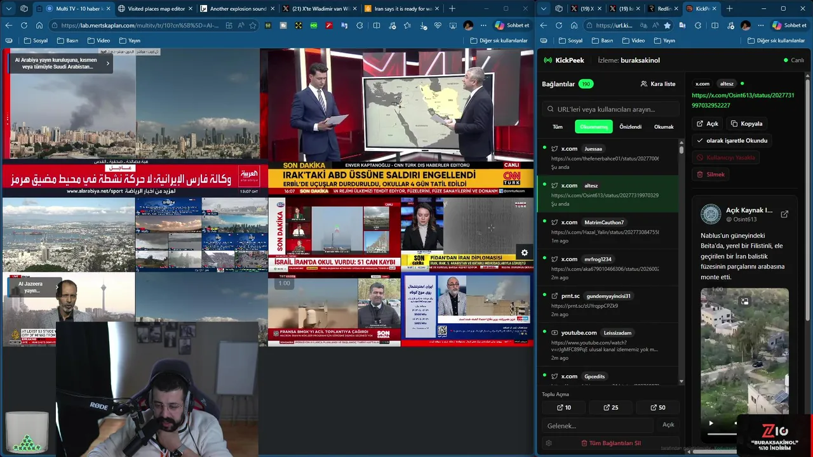This screenshot has width=813, height=457.
Task: Play the embedded tweet video
Action: [x=711, y=423]
